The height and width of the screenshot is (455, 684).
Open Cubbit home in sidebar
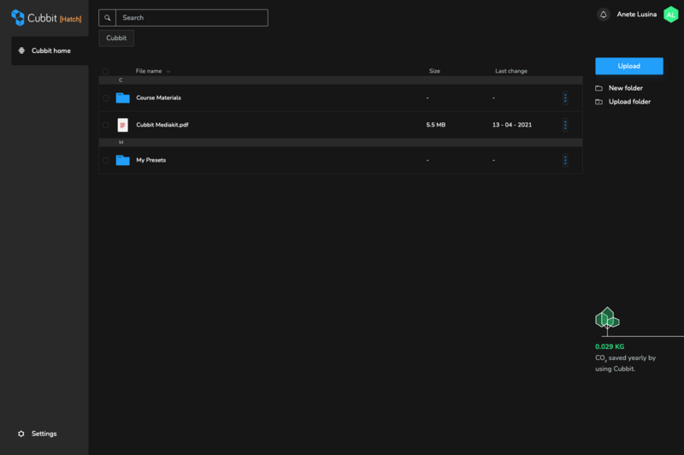click(x=50, y=50)
